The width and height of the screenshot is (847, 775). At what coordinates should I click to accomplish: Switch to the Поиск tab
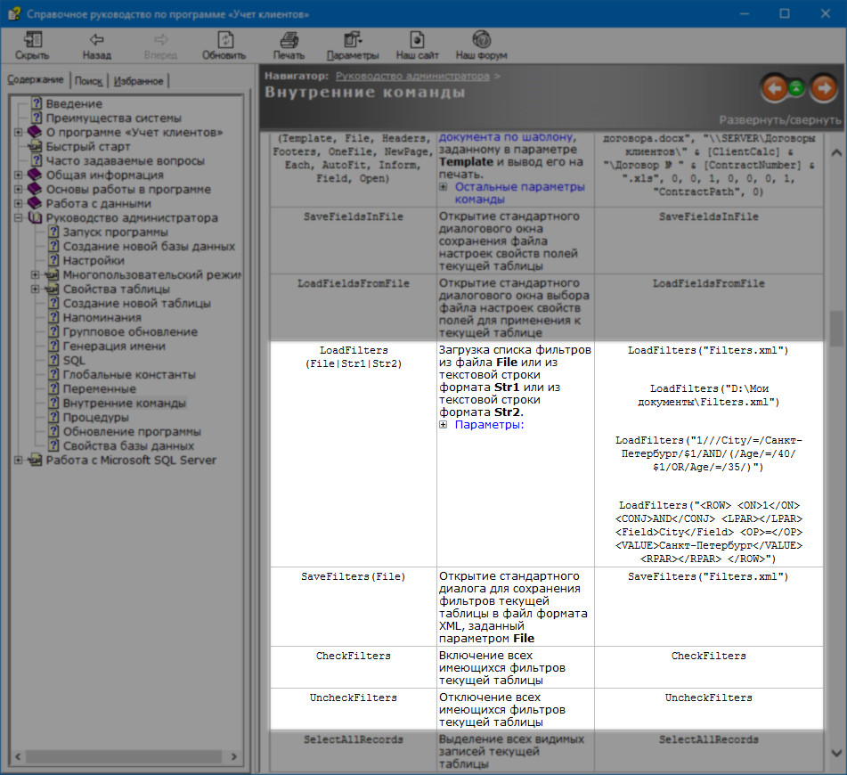pyautogui.click(x=88, y=81)
